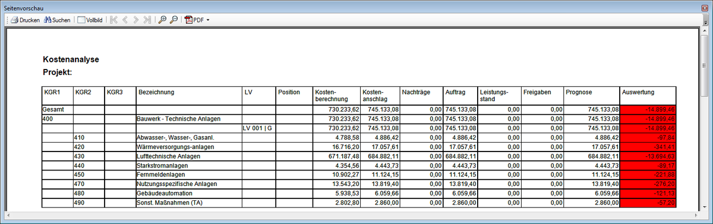
Task: Jump to the last page
Action: click(147, 20)
